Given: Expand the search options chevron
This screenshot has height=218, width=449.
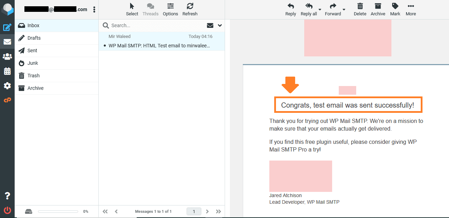Looking at the screenshot, I should (220, 25).
